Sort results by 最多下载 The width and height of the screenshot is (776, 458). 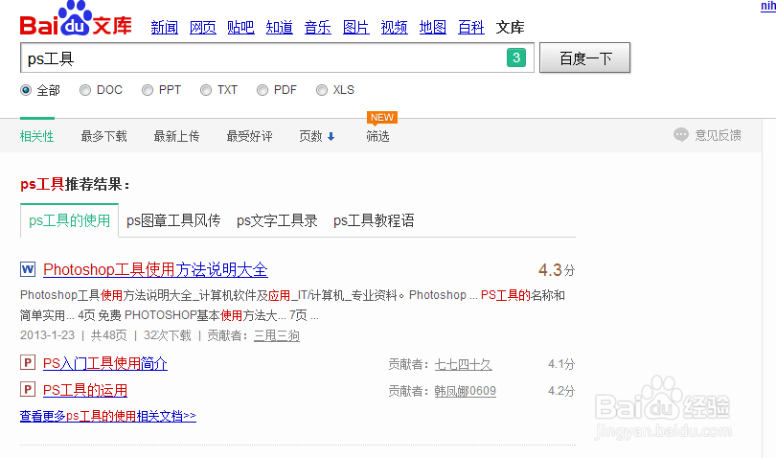(x=103, y=136)
